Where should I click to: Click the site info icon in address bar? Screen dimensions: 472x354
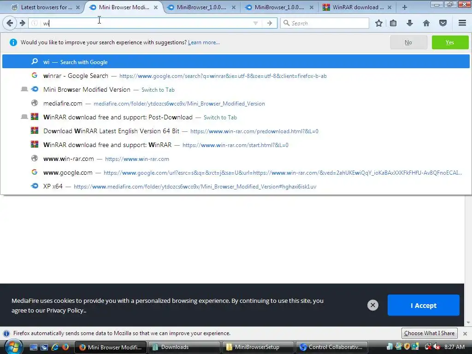pyautogui.click(x=35, y=23)
